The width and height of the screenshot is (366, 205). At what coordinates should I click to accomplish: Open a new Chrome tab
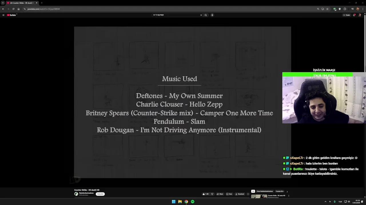point(41,3)
